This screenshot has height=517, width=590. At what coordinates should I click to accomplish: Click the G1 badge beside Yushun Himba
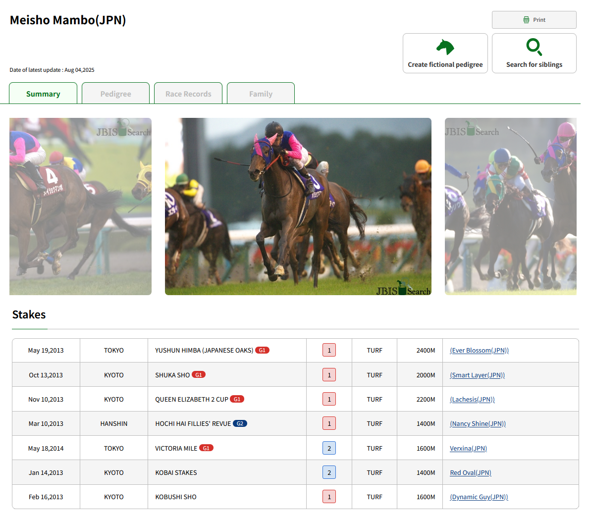pyautogui.click(x=262, y=350)
